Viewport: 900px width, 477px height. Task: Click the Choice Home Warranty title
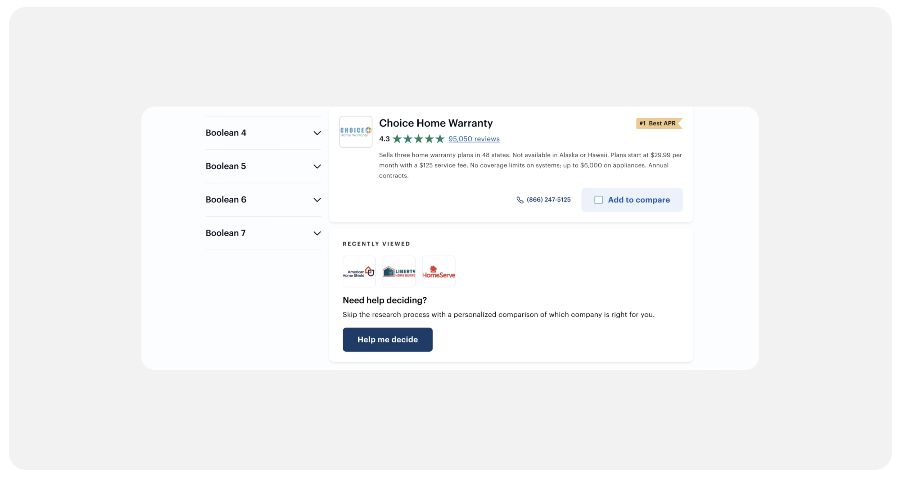click(436, 123)
